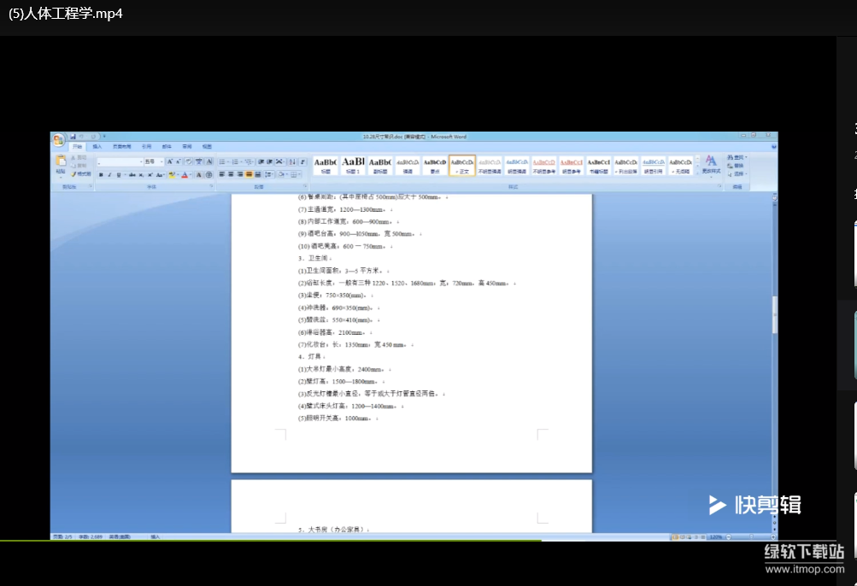
Task: Click the Paste icon in the clipboard group
Action: (x=61, y=162)
